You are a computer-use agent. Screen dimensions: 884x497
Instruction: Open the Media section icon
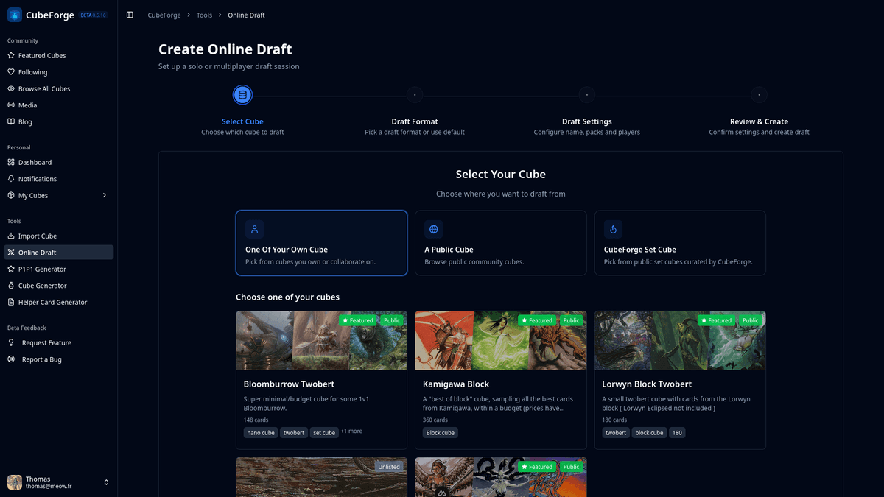12,105
